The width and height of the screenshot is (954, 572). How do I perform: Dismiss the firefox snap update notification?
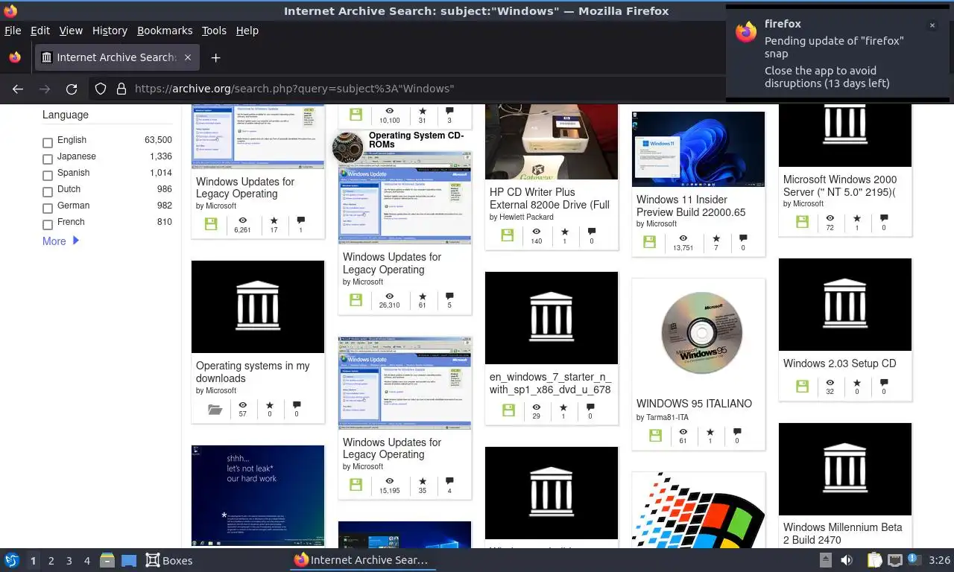[932, 25]
